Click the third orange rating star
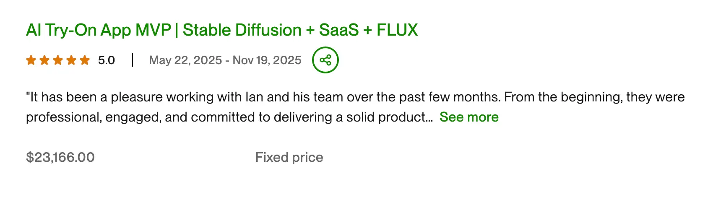Viewport: 713px width, 197px height. point(58,60)
